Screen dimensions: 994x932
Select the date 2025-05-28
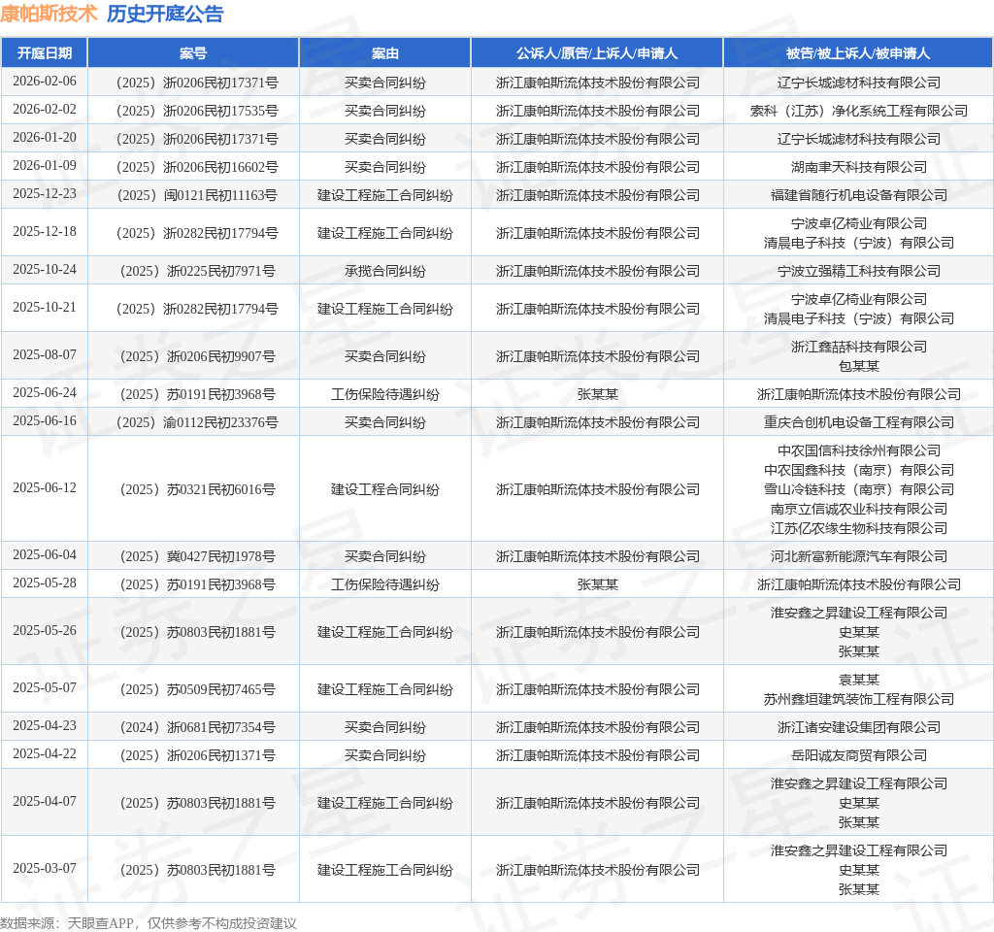[45, 583]
